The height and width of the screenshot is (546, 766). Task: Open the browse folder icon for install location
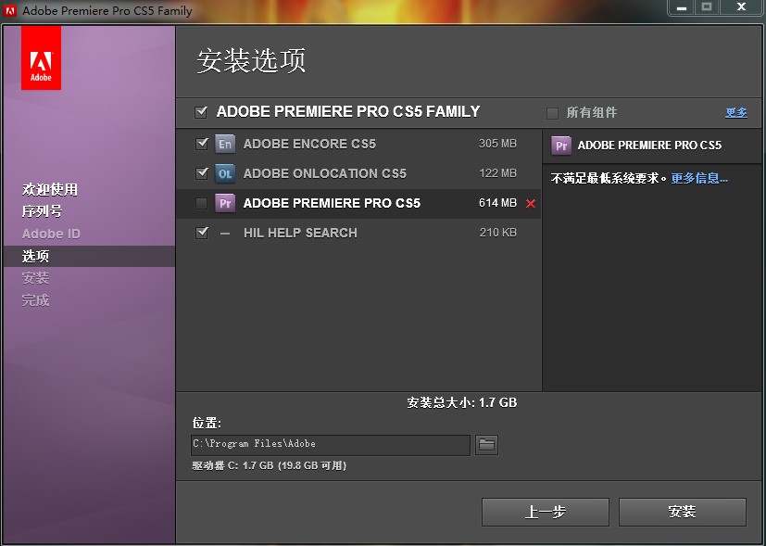click(x=486, y=445)
